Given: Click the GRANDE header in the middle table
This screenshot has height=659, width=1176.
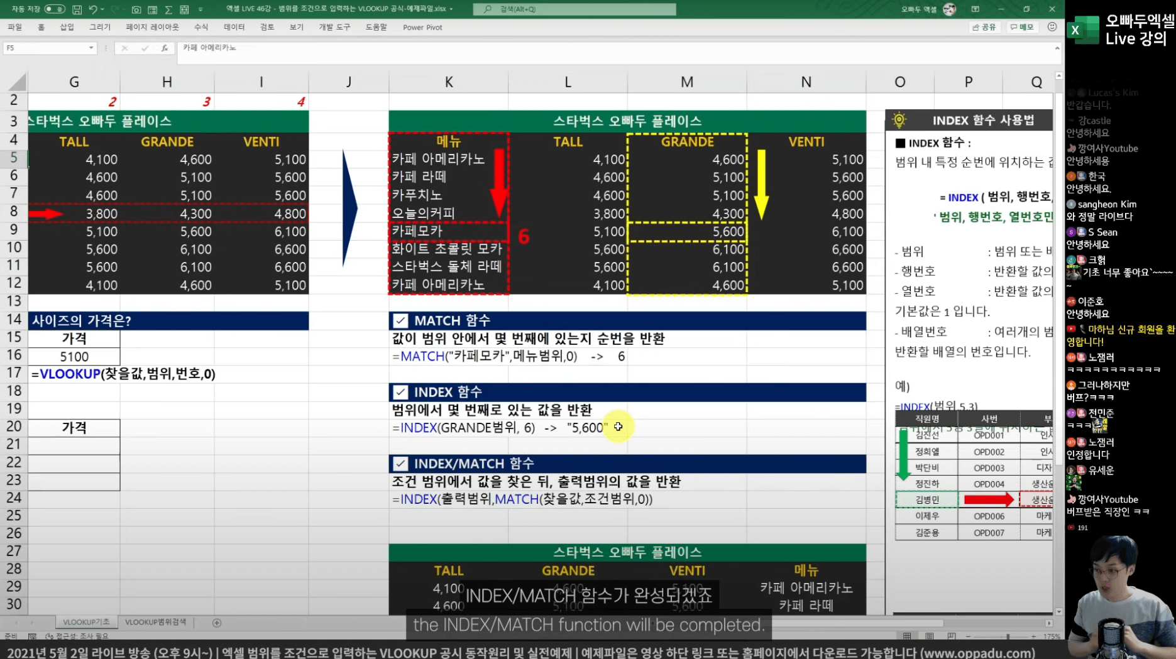Looking at the screenshot, I should 687,141.
